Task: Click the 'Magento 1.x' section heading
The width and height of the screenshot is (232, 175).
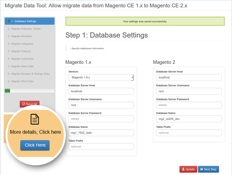Action: point(78,62)
